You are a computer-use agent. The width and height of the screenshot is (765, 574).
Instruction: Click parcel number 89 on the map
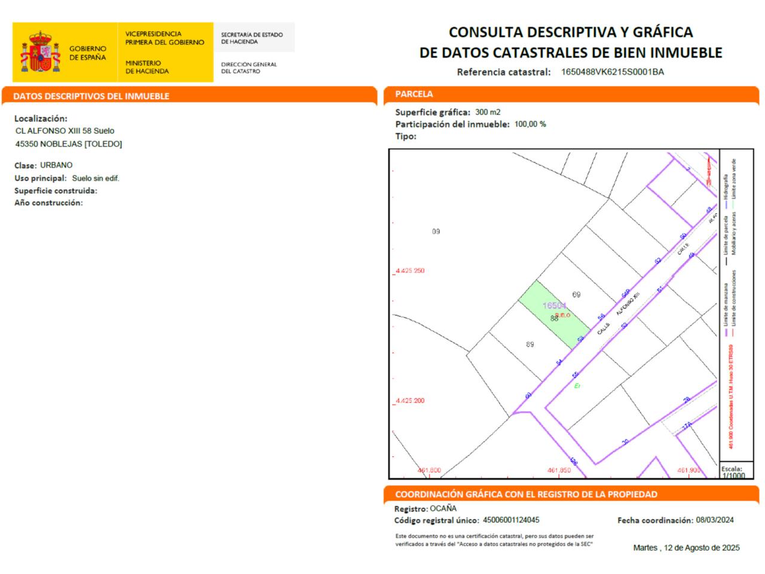tap(530, 344)
